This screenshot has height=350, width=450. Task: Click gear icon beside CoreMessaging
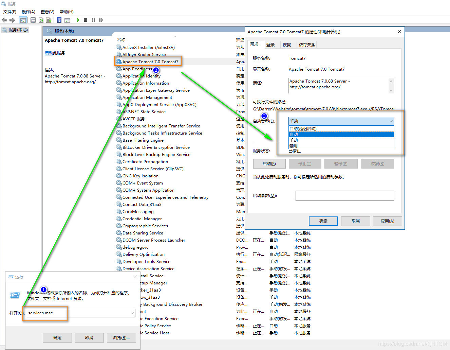[x=119, y=211]
